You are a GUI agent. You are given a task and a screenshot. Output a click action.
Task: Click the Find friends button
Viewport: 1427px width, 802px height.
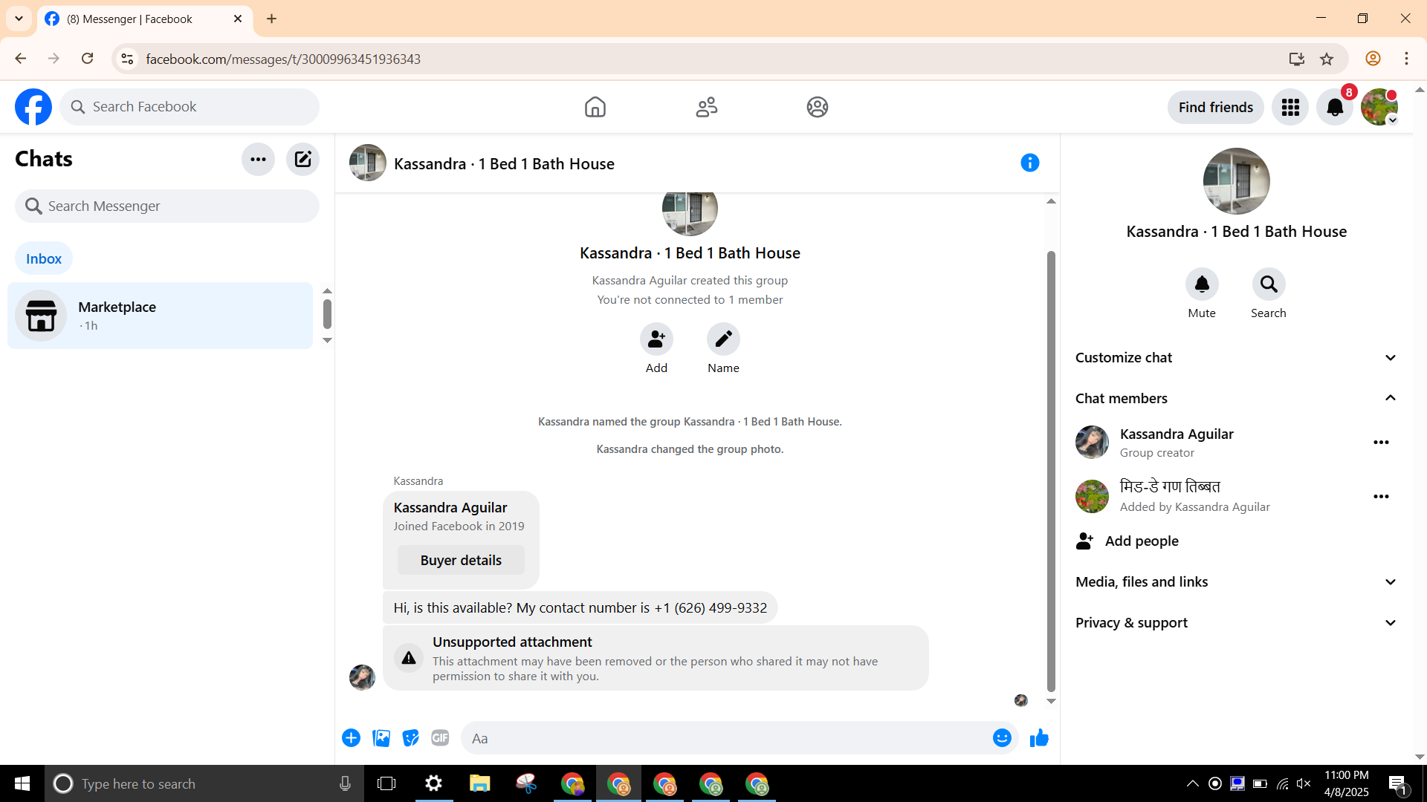(1215, 108)
